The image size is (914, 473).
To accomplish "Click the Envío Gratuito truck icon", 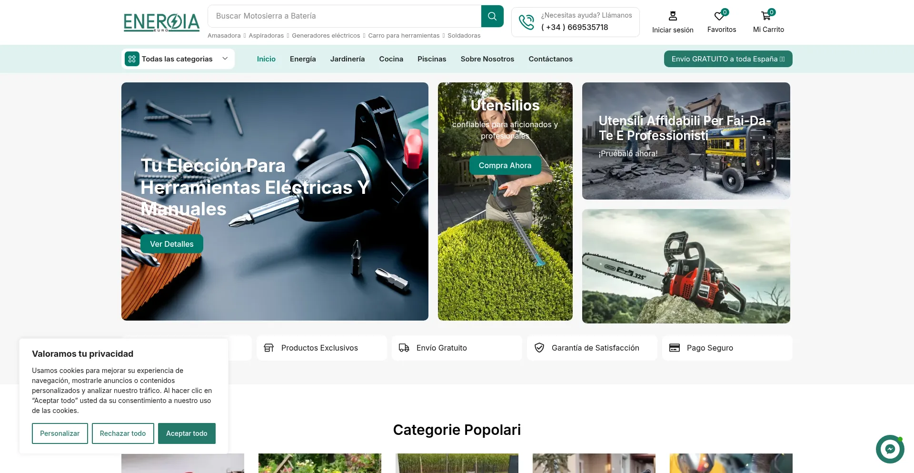I will pos(404,348).
